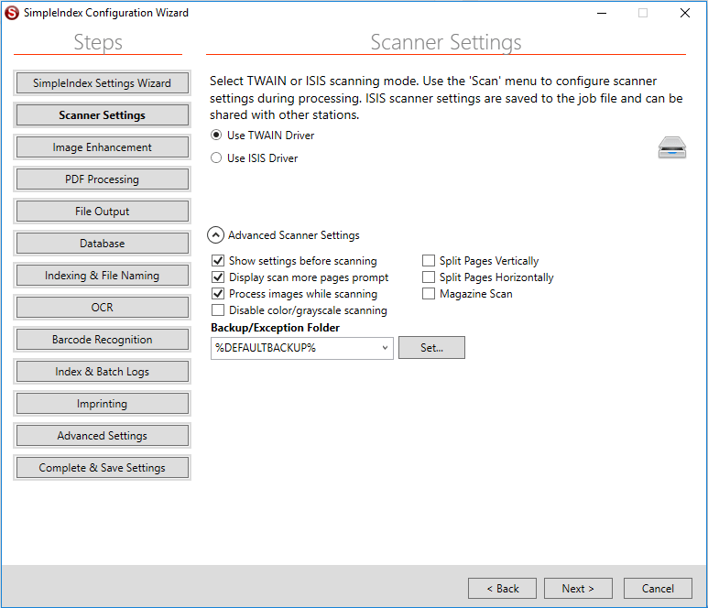This screenshot has width=708, height=608.
Task: Uncheck Process images while scanning
Action: point(218,294)
